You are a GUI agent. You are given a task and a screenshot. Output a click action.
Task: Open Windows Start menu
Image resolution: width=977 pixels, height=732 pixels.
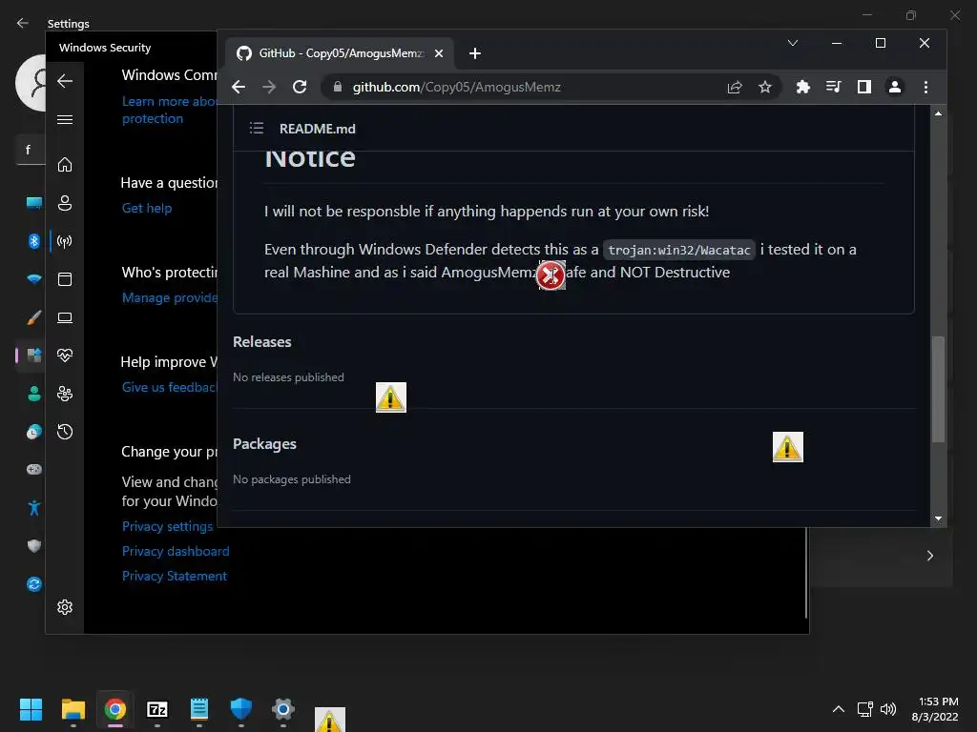pos(31,709)
